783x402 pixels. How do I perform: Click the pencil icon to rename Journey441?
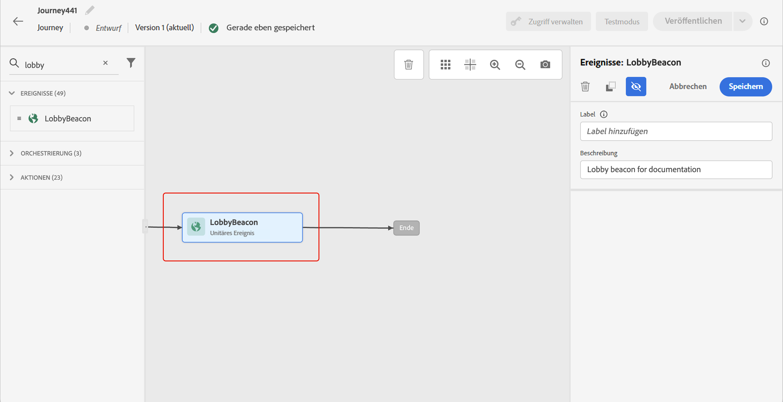click(90, 10)
